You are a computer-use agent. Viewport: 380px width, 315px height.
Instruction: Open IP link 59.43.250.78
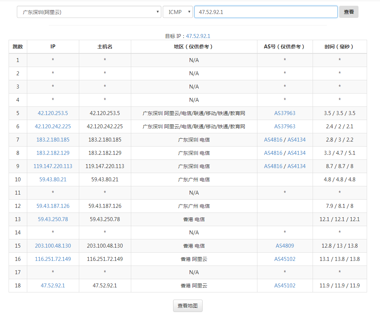coord(53,219)
